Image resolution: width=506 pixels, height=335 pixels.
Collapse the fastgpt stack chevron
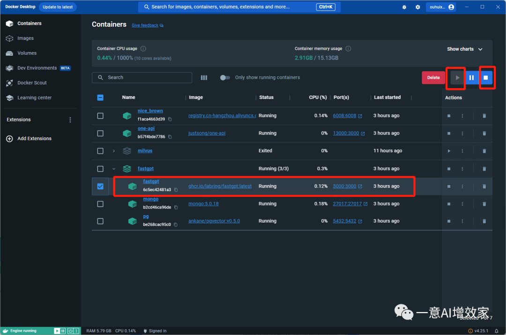point(113,169)
